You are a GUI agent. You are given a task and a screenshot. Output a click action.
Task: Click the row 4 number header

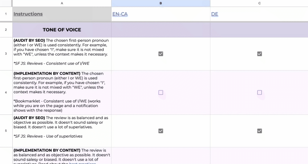click(x=6, y=92)
